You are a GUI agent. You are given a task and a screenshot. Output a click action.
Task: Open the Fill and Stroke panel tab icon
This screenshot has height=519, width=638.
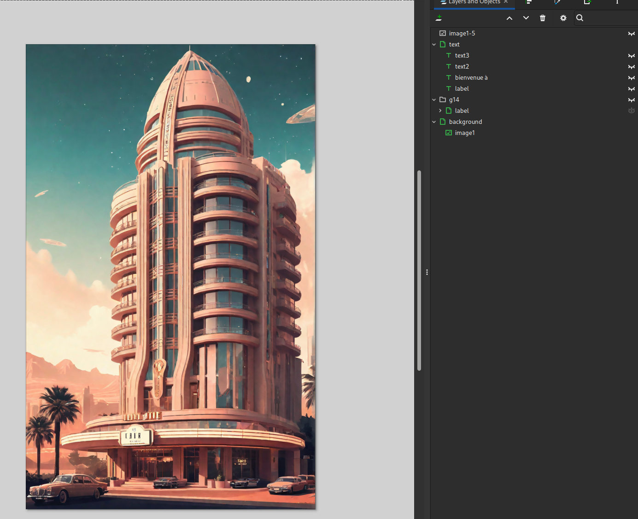coord(557,2)
